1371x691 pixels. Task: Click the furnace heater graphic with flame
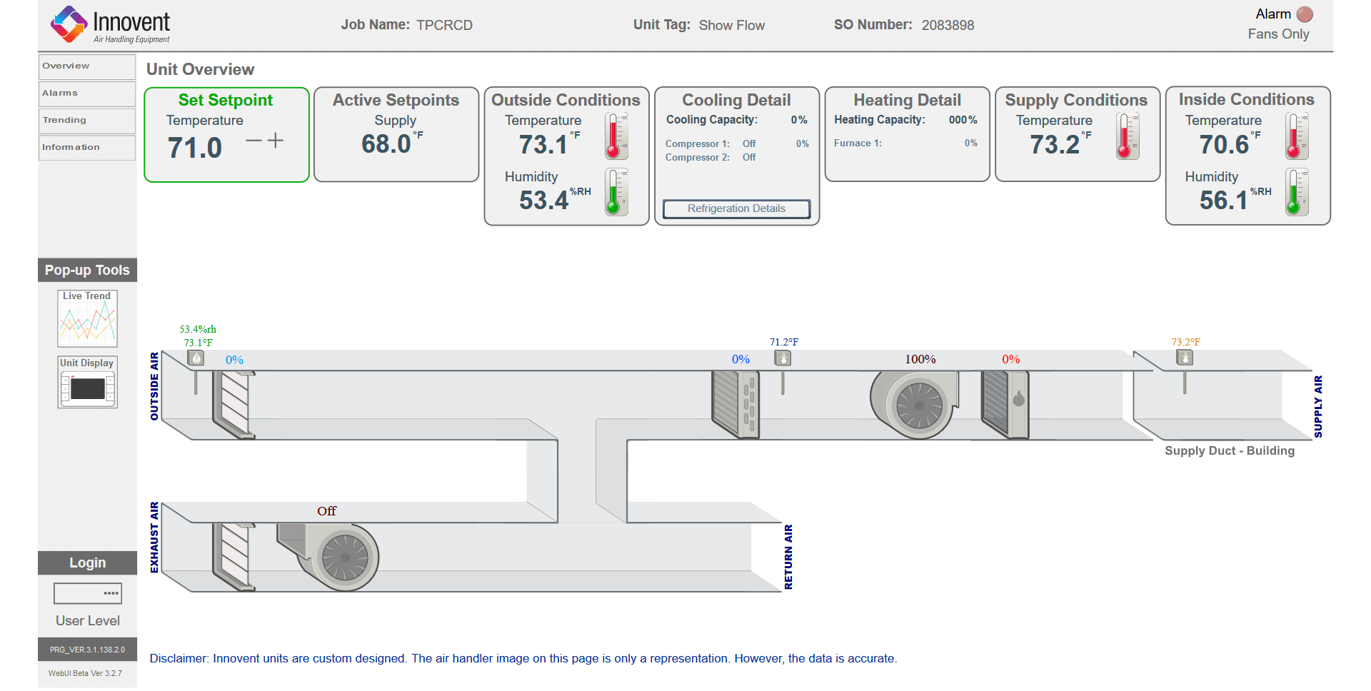tap(1005, 403)
